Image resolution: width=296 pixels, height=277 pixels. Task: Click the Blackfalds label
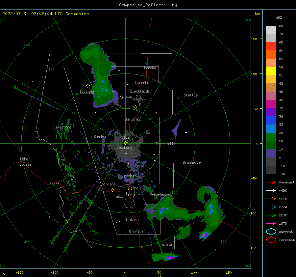click(x=140, y=91)
